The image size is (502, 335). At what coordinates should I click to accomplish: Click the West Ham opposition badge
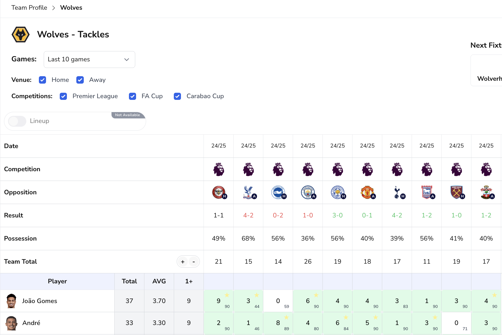(x=457, y=192)
